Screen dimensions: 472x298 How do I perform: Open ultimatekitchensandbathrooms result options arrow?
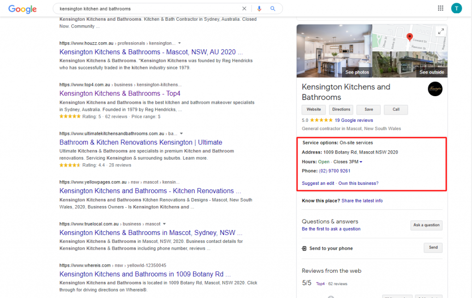[x=182, y=133]
